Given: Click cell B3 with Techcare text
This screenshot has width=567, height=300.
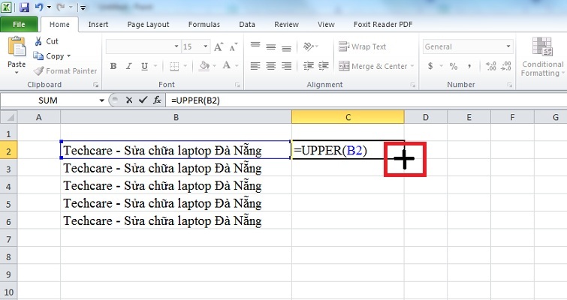Looking at the screenshot, I should pos(176,168).
